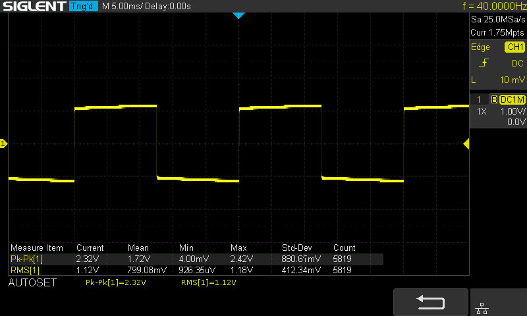
Task: Click the bottom RMS[1]=1.12V readout
Action: pyautogui.click(x=208, y=283)
